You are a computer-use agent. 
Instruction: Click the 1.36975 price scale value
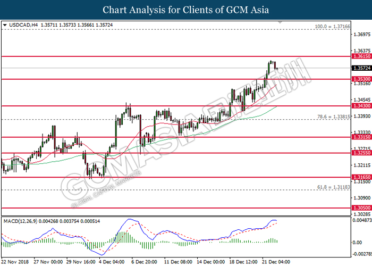pos(362,35)
